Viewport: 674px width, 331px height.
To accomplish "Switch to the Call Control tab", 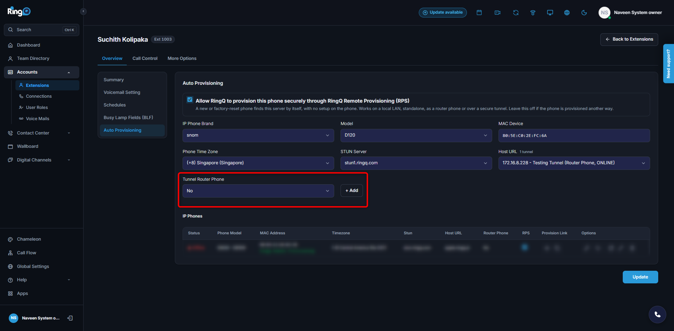I will click(145, 58).
